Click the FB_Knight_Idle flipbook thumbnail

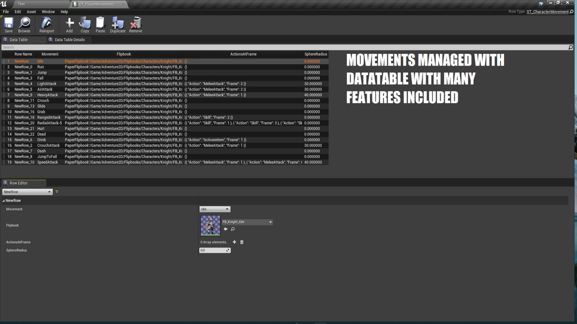(x=210, y=225)
